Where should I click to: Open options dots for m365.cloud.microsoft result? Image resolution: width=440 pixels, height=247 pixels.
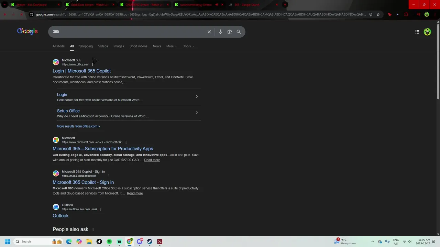pos(108,176)
